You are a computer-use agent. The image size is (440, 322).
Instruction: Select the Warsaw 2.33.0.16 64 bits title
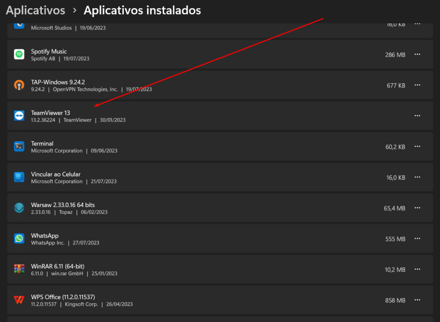[63, 205]
